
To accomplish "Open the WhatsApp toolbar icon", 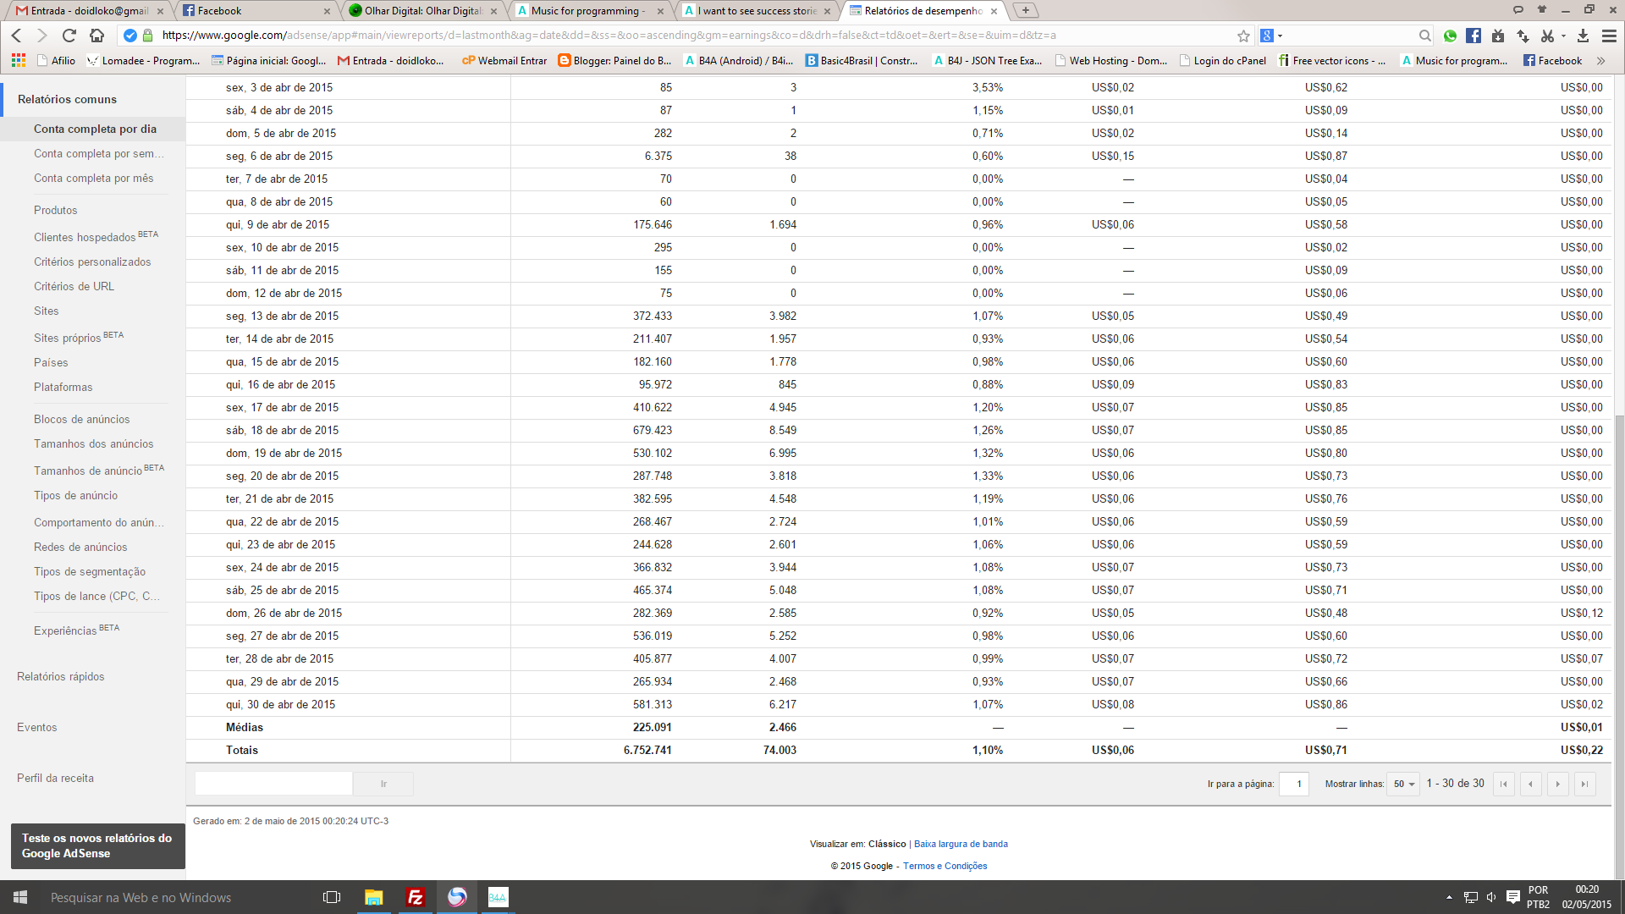I will tap(1451, 36).
